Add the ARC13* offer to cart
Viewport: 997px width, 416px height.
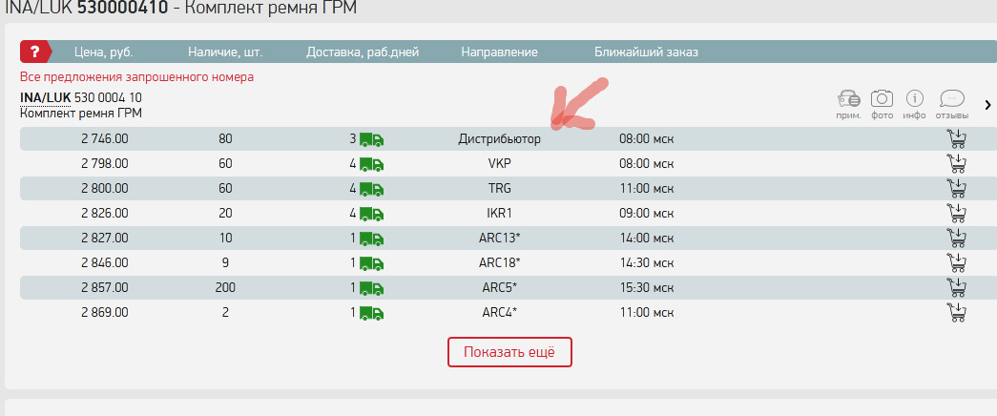tap(955, 238)
